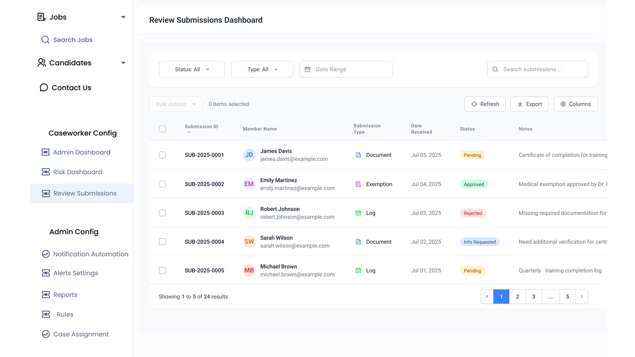Screen dimensions: 635x357
Task: Click the ellipsis pagination button
Action: [550, 297]
